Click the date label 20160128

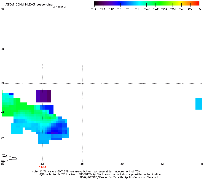pos(60,7)
